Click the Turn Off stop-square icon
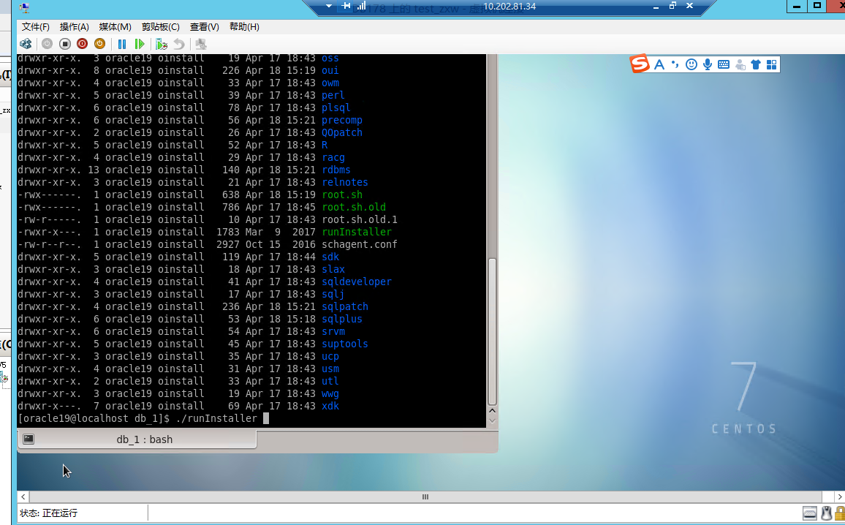 coord(64,44)
